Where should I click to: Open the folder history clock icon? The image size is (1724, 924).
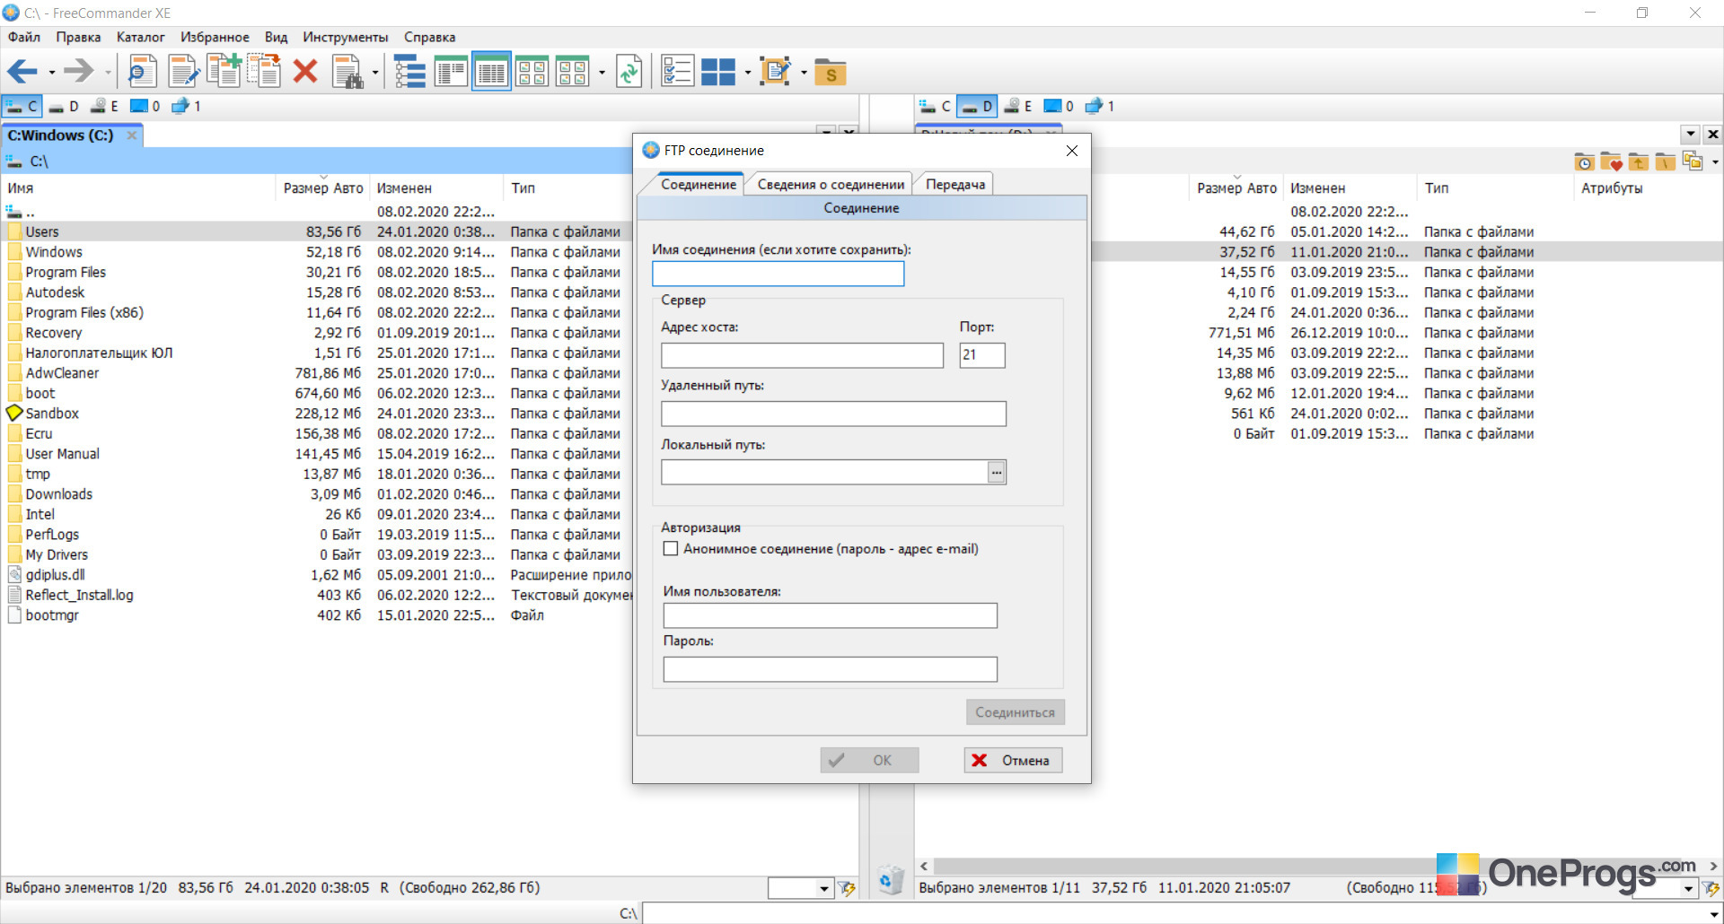tap(1585, 161)
